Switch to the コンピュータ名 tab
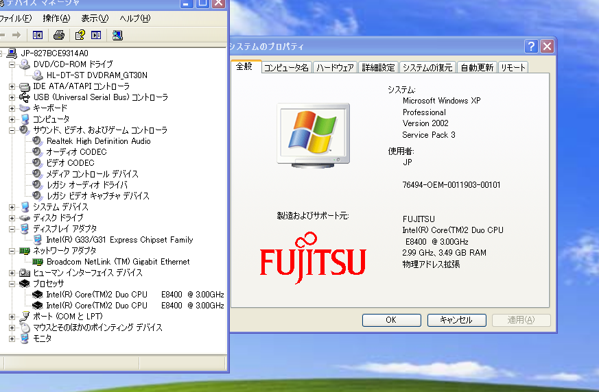The image size is (599, 392). [x=286, y=68]
